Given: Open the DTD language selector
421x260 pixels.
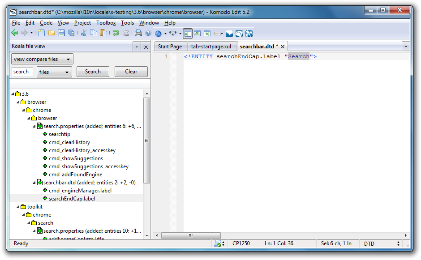Looking at the screenshot, I should tap(382, 243).
